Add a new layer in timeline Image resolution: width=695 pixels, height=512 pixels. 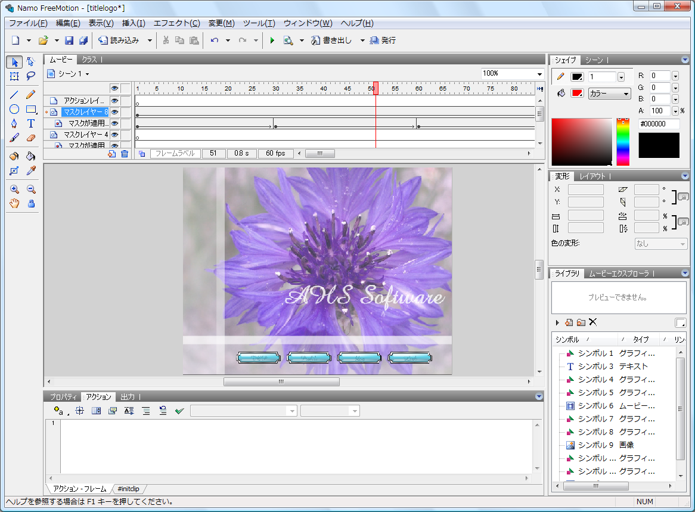[111, 154]
